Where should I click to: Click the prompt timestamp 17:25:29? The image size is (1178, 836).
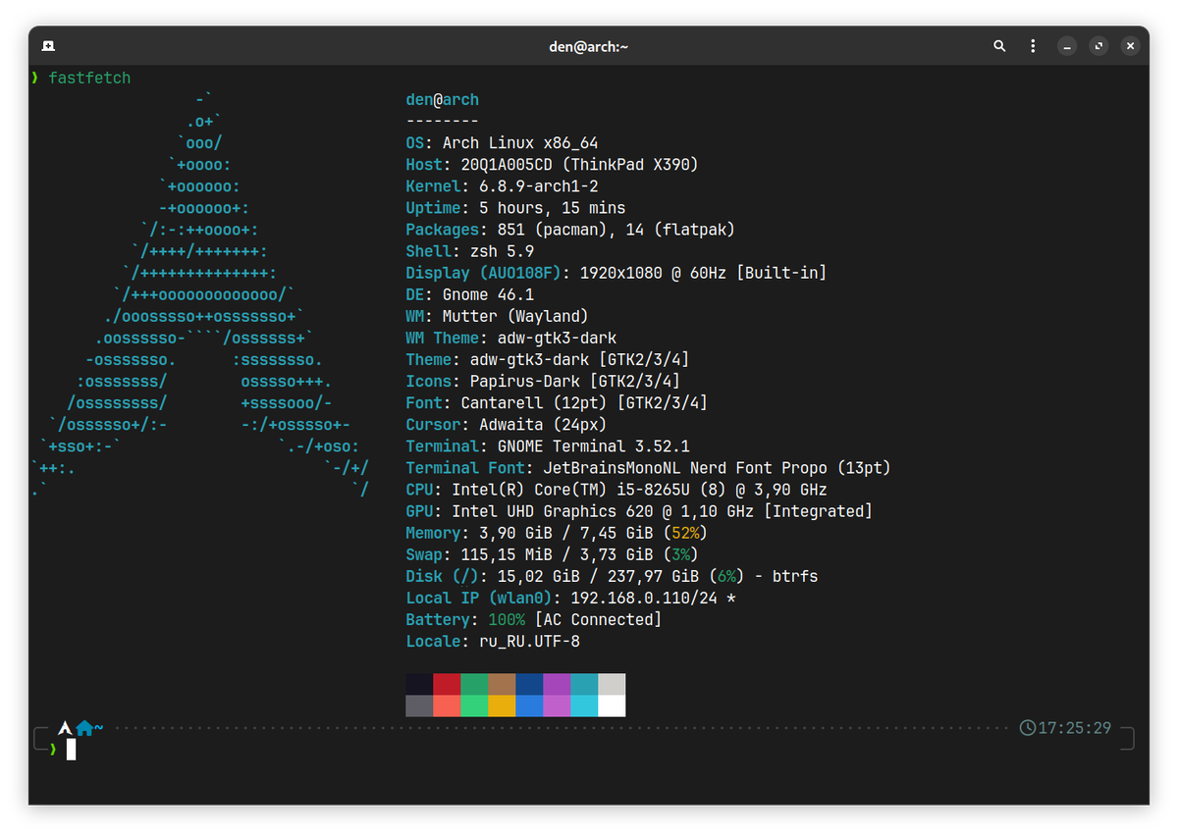(1075, 728)
